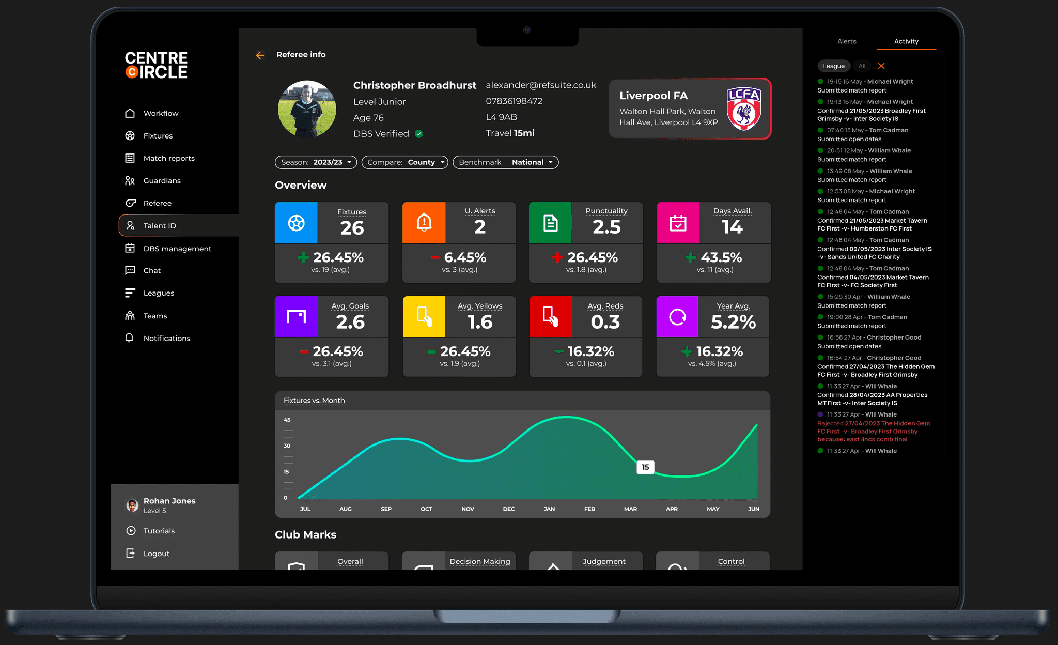Open the Season 2023/23 dropdown
This screenshot has width=1058, height=645.
click(316, 162)
